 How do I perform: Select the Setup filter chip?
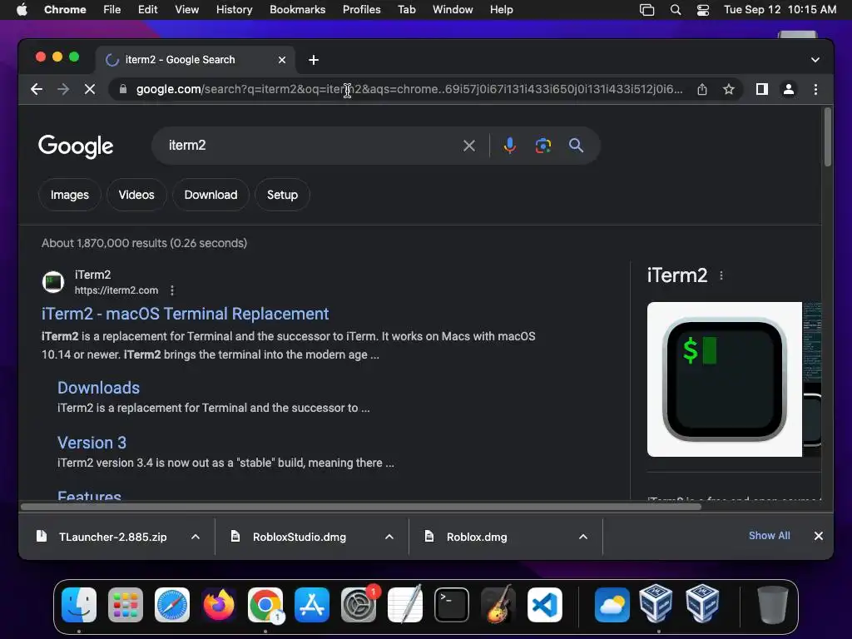click(283, 195)
